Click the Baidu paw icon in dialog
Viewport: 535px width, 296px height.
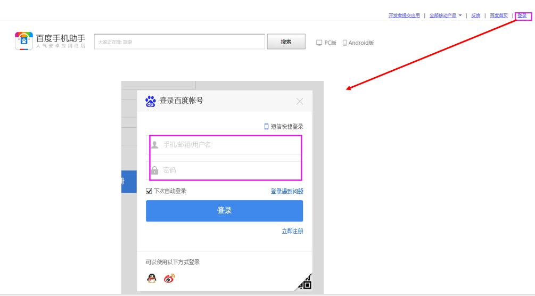click(x=151, y=101)
